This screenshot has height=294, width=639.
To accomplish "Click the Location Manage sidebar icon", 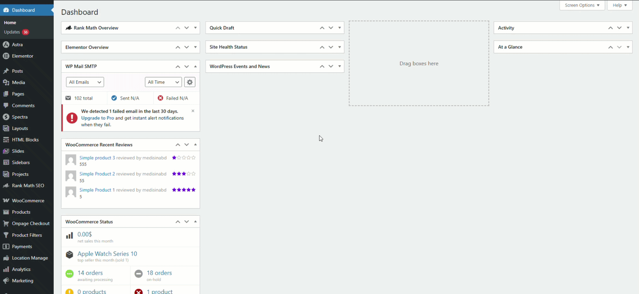I will (6, 258).
